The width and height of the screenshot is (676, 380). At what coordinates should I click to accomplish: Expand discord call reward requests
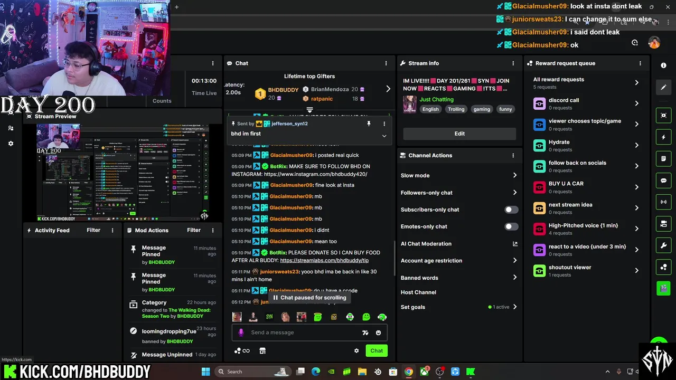click(586, 103)
